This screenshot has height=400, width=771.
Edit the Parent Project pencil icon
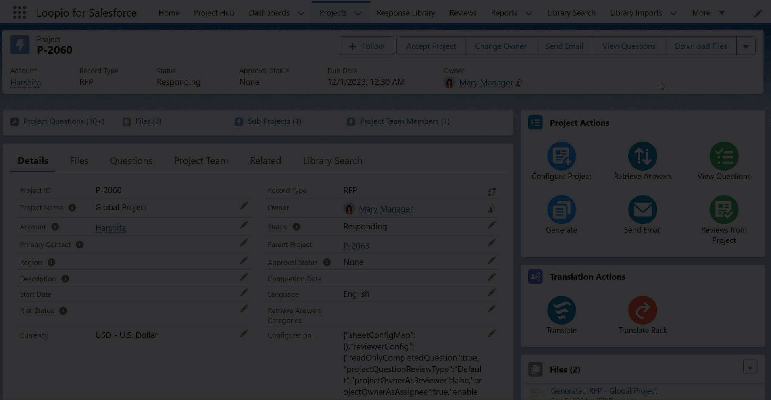coord(492,243)
